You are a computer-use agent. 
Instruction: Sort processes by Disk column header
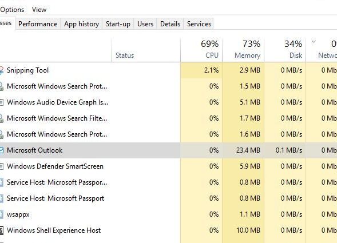pyautogui.click(x=285, y=50)
